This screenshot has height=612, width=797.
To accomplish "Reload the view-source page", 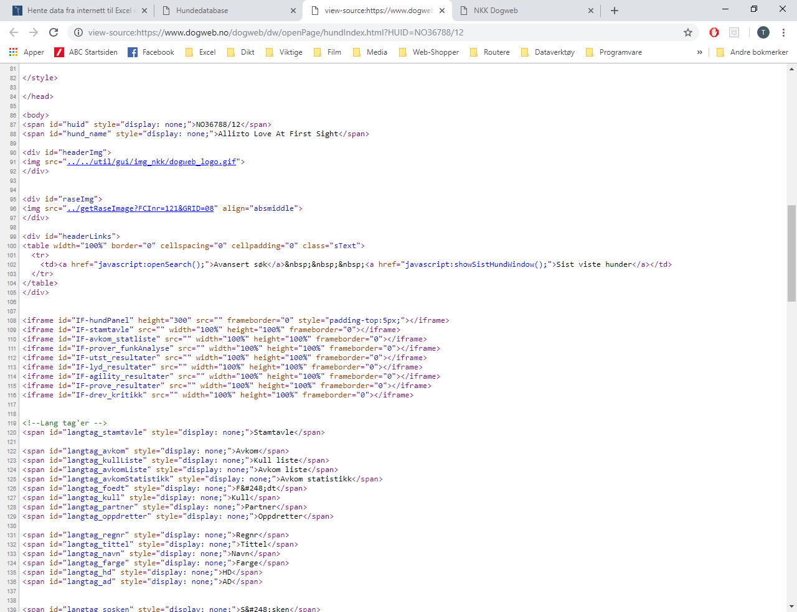I will [x=54, y=32].
